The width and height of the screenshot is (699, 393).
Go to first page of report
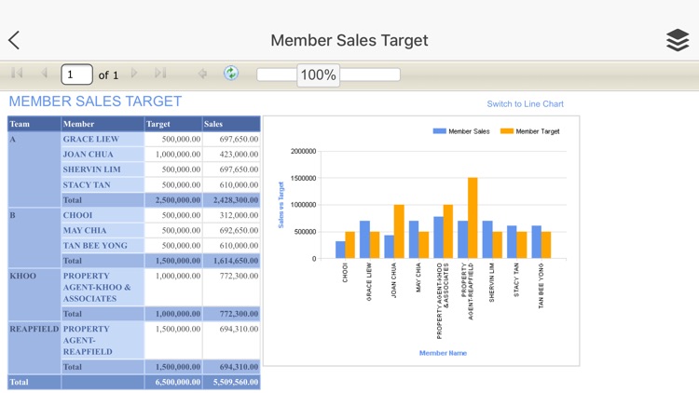coord(17,74)
